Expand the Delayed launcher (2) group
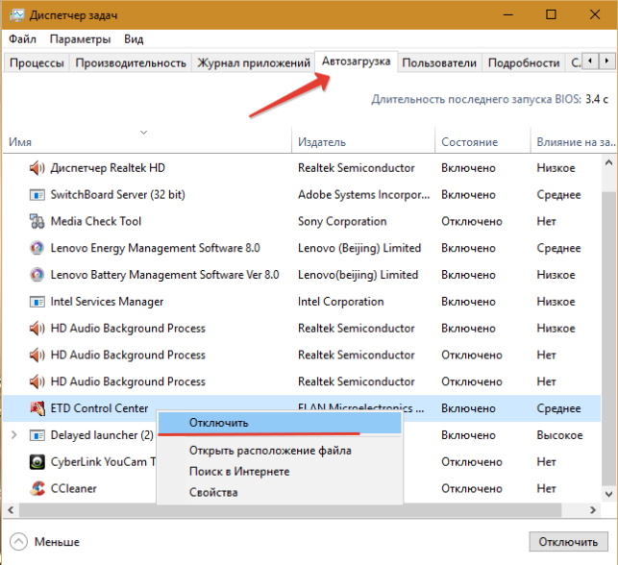 [x=14, y=435]
